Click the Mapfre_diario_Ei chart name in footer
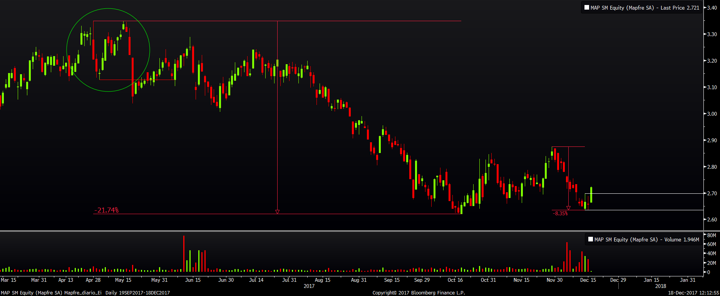 (83, 293)
